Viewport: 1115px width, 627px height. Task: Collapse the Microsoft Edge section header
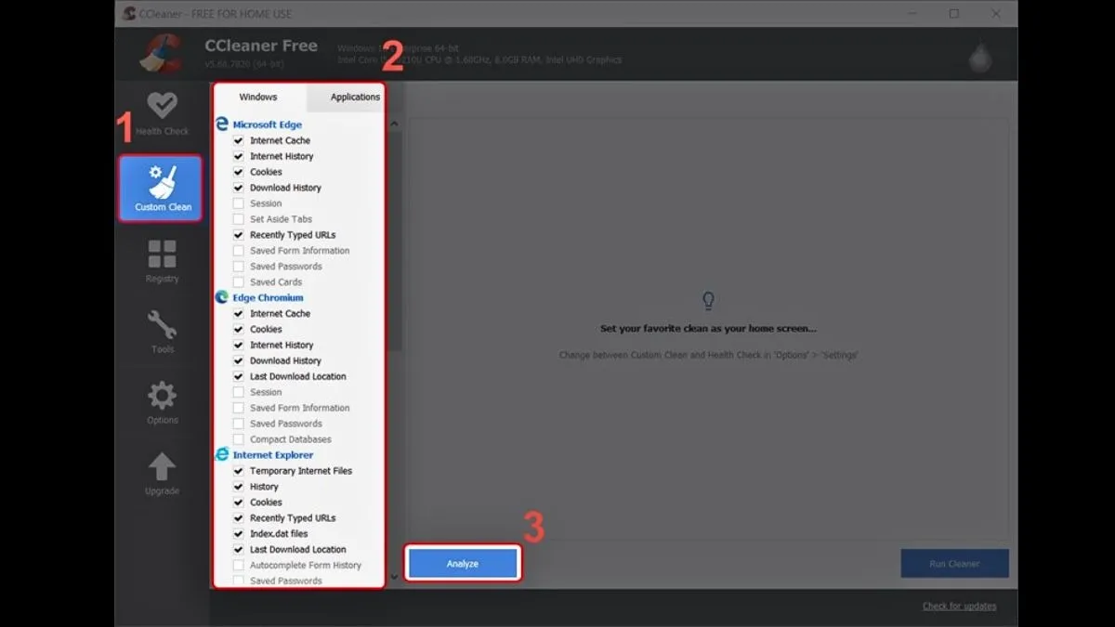[267, 124]
